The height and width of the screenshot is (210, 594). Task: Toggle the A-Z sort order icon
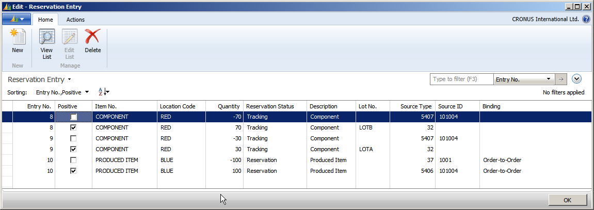point(103,92)
